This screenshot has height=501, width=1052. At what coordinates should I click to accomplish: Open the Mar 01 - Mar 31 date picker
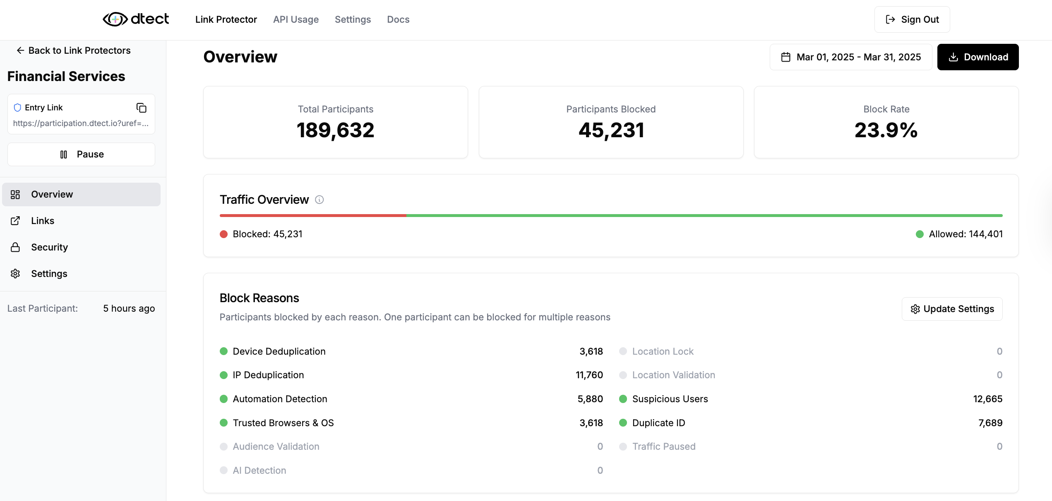(851, 57)
